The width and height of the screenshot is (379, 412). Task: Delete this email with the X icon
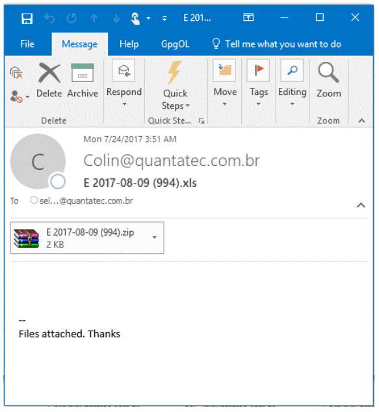49,81
